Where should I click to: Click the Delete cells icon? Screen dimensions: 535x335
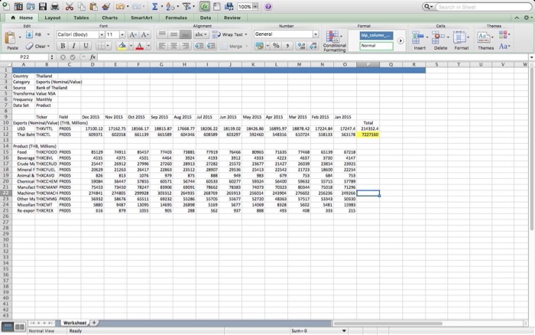(440, 39)
